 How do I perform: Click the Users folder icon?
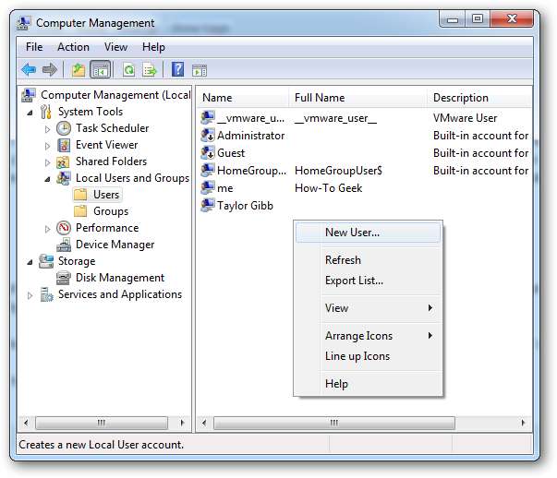[x=80, y=195]
